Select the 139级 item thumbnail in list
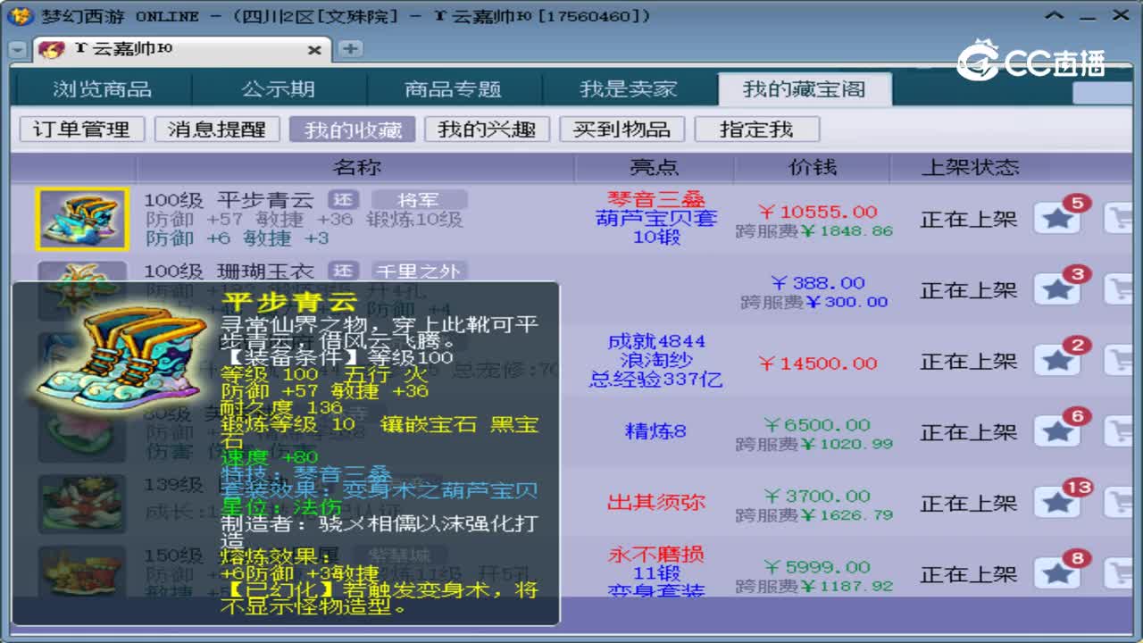 coord(82,503)
